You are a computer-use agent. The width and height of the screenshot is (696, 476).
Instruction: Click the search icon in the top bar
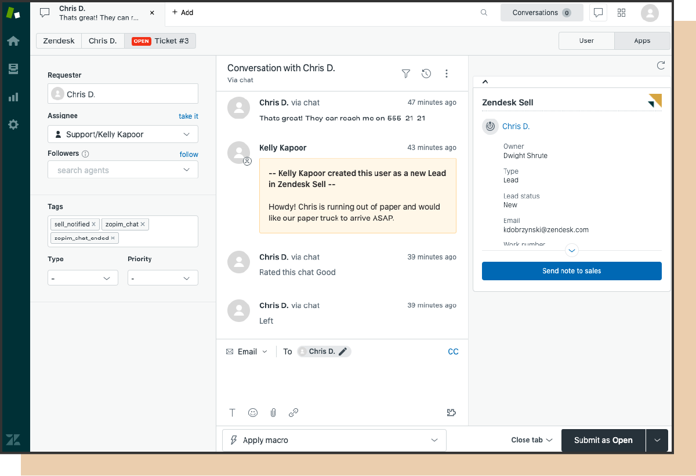point(484,12)
